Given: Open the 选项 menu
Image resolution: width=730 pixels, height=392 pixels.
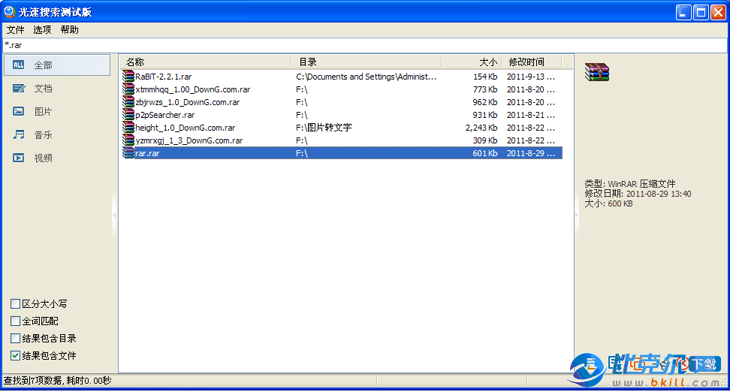Looking at the screenshot, I should coord(42,30).
